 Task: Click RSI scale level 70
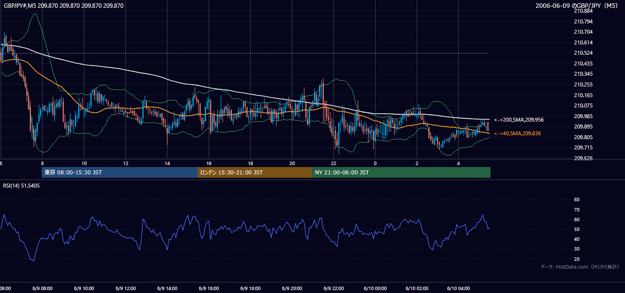coord(577,209)
